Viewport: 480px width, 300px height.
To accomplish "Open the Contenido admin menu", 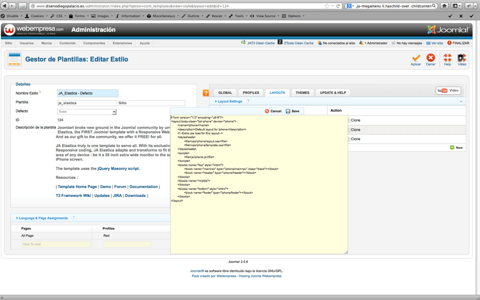I will pos(67,43).
